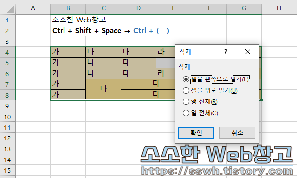The height and width of the screenshot is (178, 297).
Task: Click cell B4 containing 가
Action: click(68, 52)
